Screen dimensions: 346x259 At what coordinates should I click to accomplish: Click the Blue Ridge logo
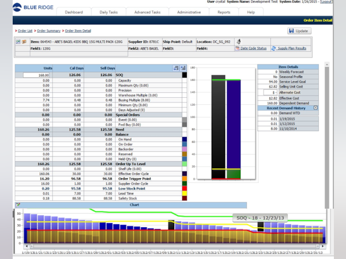[x=33, y=7]
